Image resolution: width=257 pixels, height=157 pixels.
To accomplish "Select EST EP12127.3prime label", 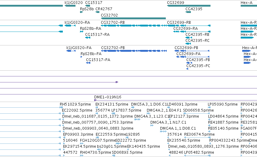I will pos(184,116).
